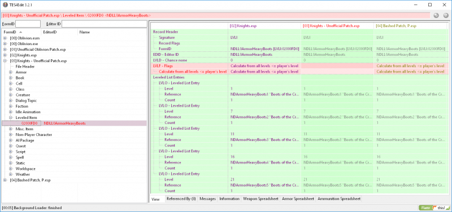Viewport: 452px width, 212px height.
Task: Expand the Worldspace group
Action: tap(11, 169)
